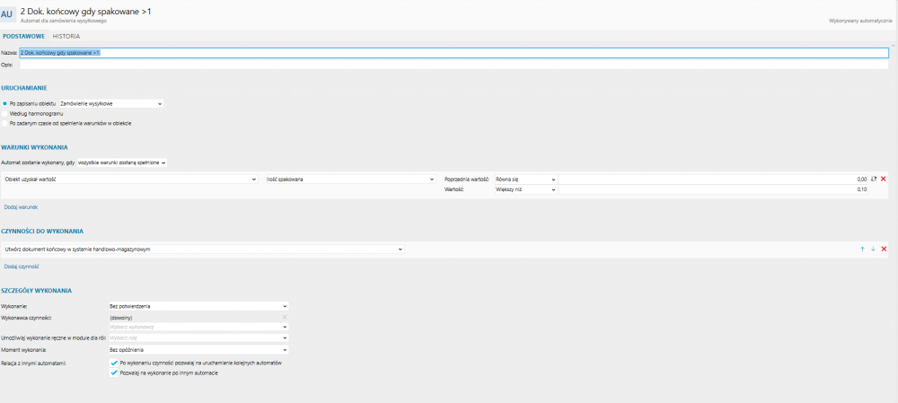Expand the 'Utwórz dokument końcowy' action dropdown
Viewport: 898px width, 403px height.
coord(204,249)
